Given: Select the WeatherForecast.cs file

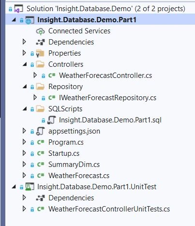Looking at the screenshot, I should [79, 176].
